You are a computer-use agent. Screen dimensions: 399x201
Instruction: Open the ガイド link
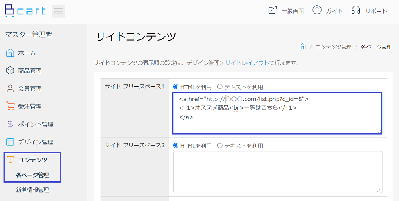(x=334, y=11)
